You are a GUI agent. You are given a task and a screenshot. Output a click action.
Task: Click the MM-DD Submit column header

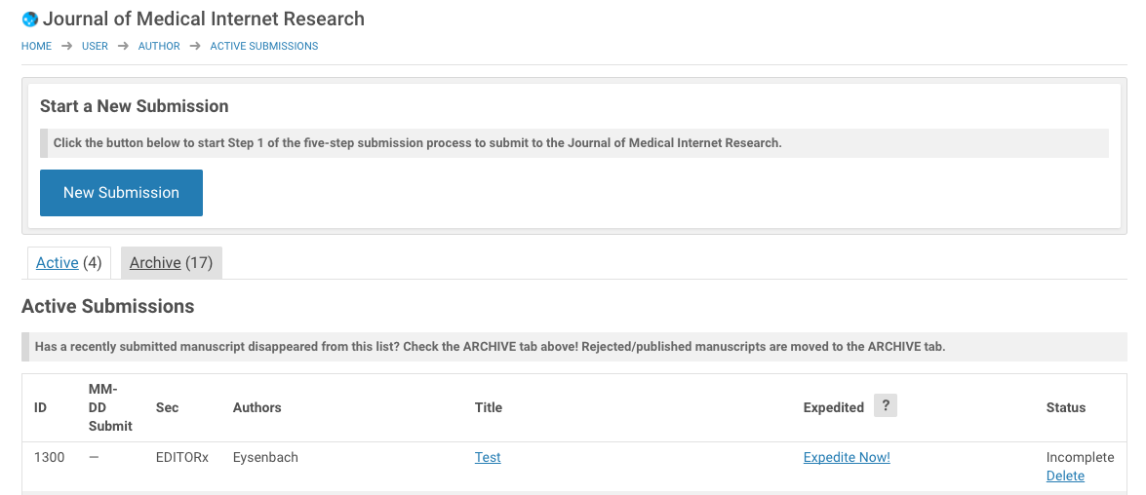click(109, 407)
